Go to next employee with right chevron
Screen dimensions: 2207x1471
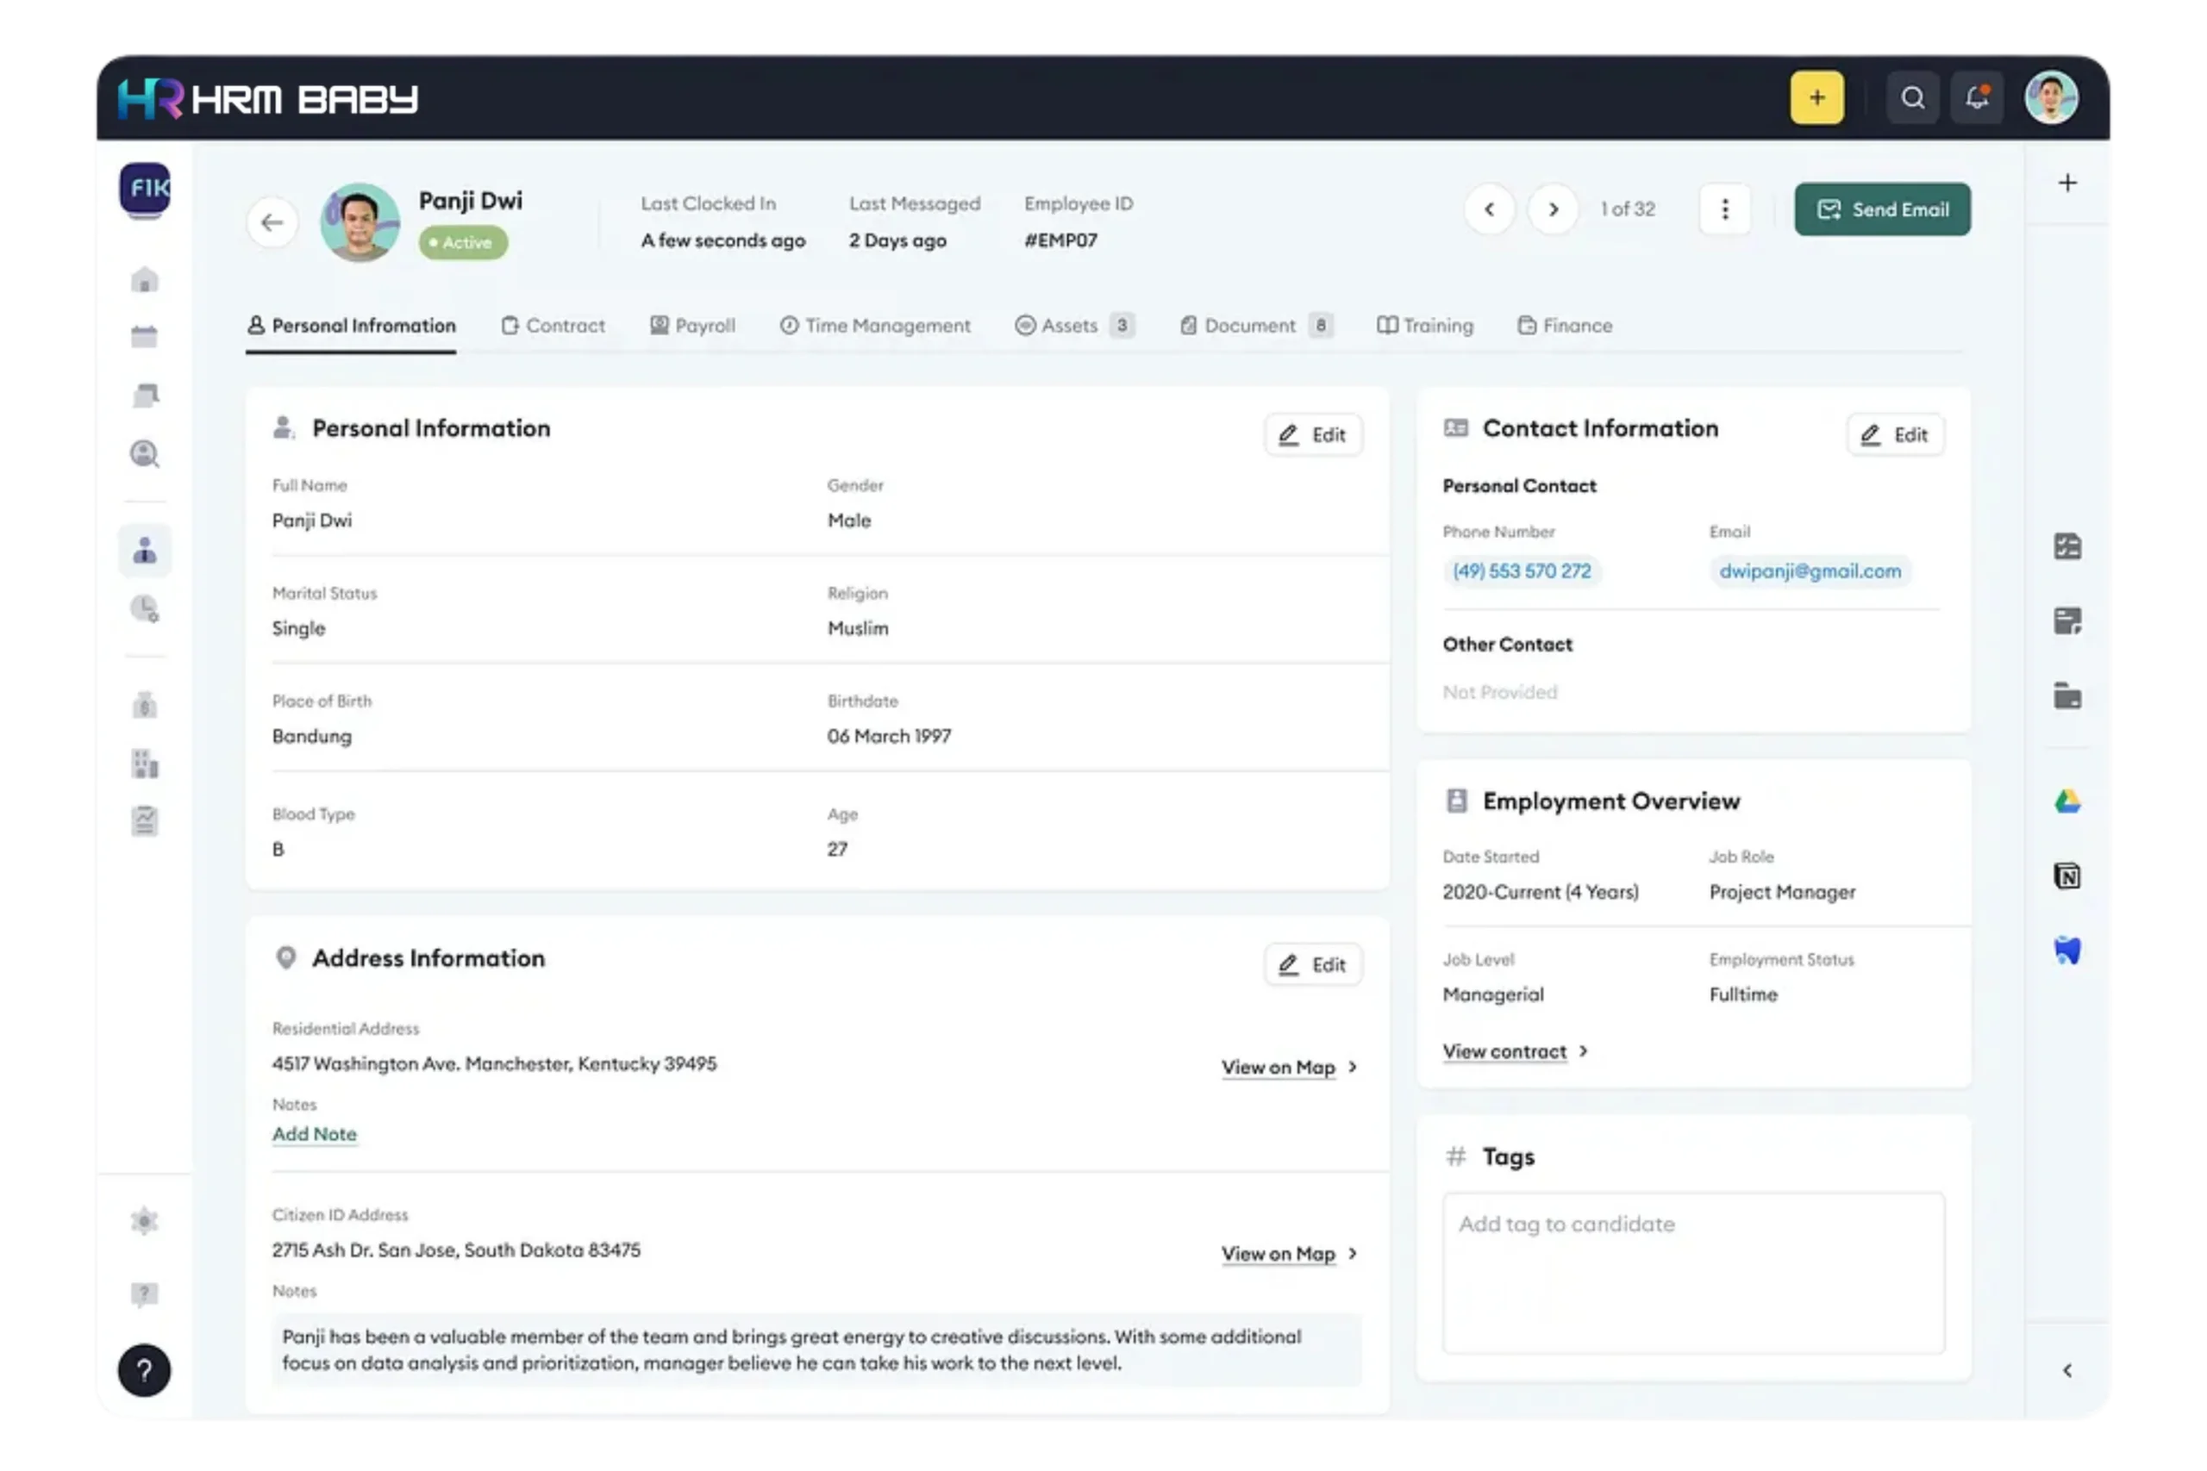click(x=1553, y=209)
